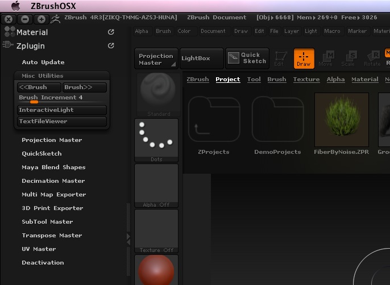This screenshot has height=285, width=390.
Task: Open the Layer menu
Action: [292, 31]
